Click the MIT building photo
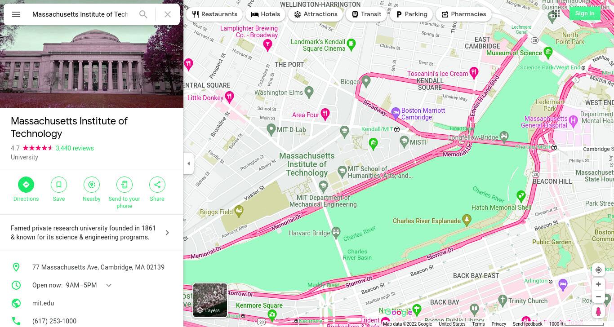 (x=92, y=66)
